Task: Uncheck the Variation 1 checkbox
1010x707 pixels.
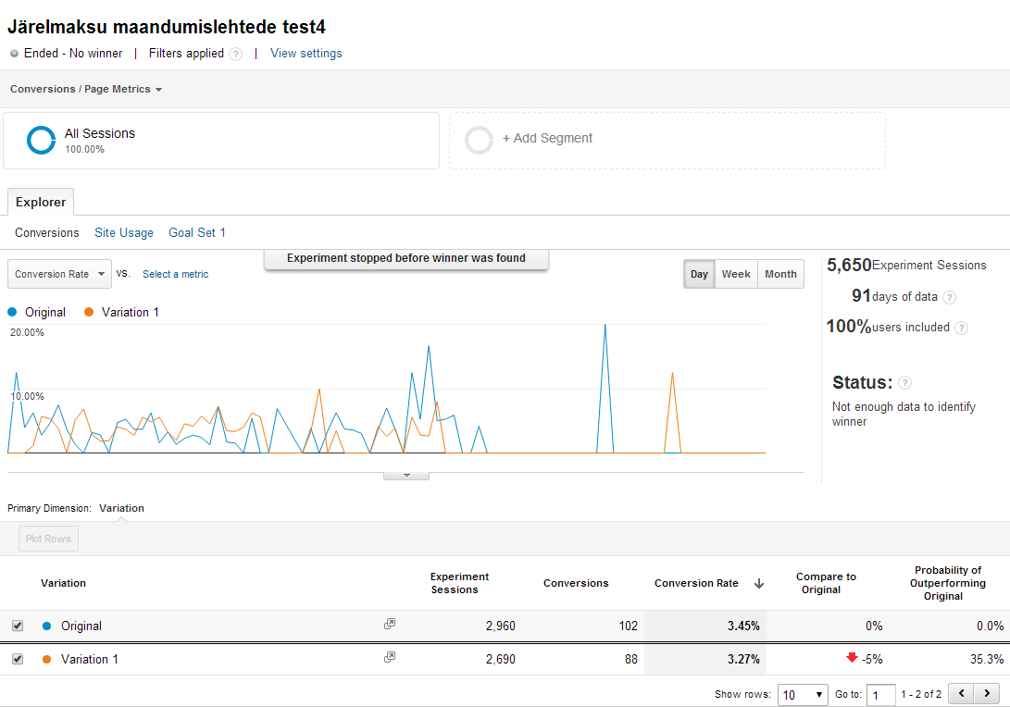Action: click(x=18, y=659)
